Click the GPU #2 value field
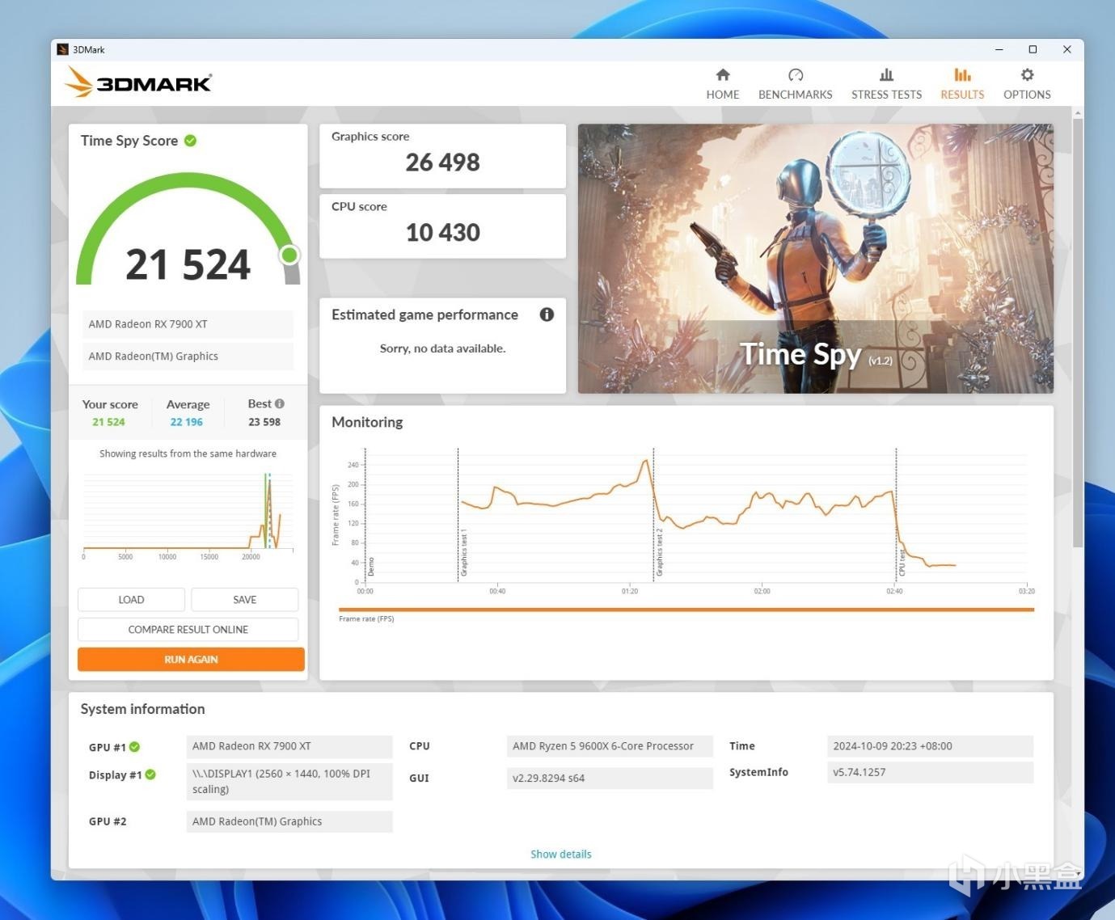The image size is (1115, 920). tap(289, 821)
